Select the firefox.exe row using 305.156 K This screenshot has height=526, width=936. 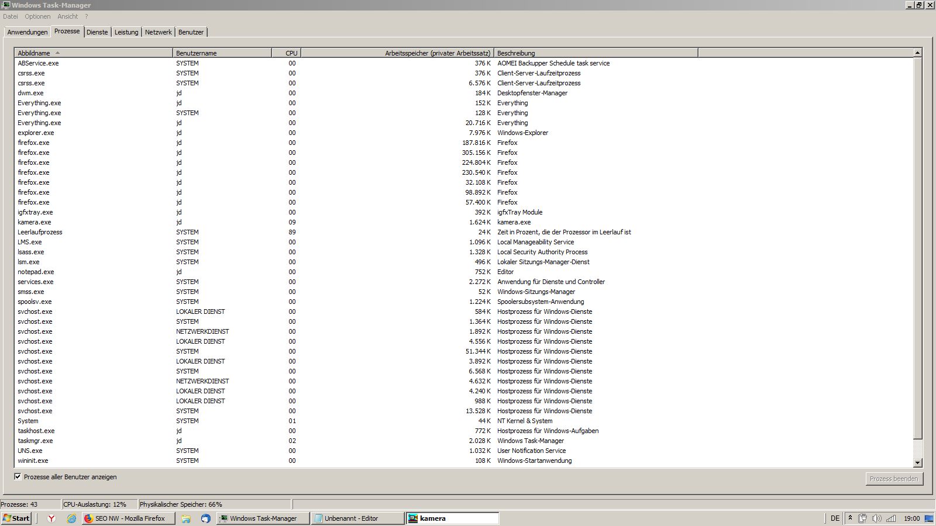tap(464, 153)
